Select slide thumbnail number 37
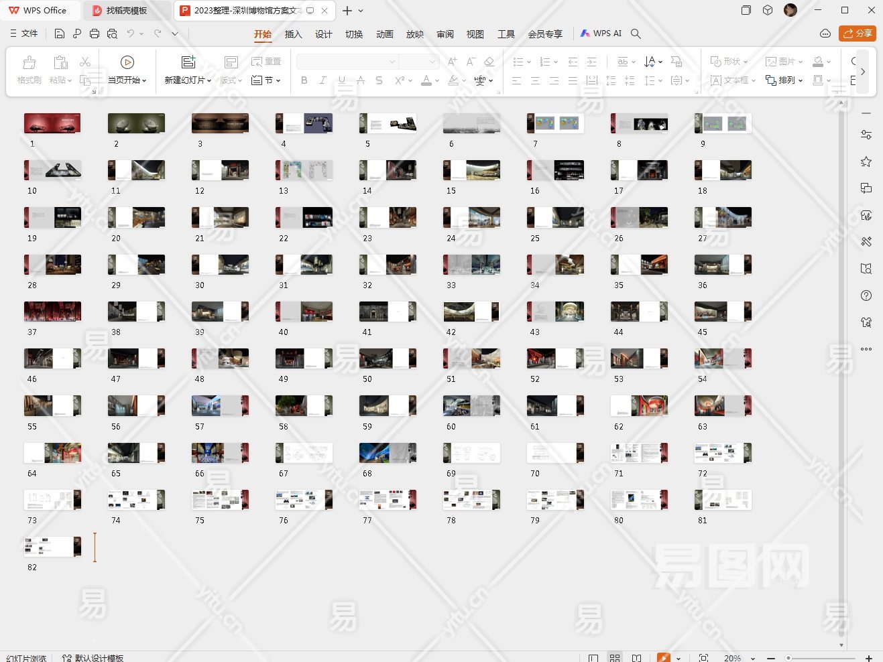Screen dimensions: 883x662 tap(52, 312)
